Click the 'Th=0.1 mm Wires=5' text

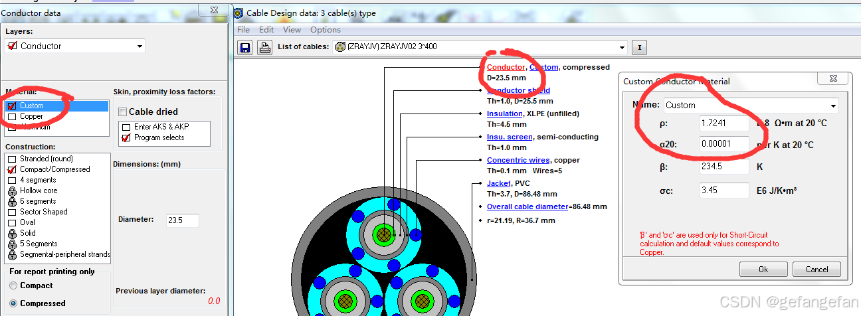click(x=526, y=170)
